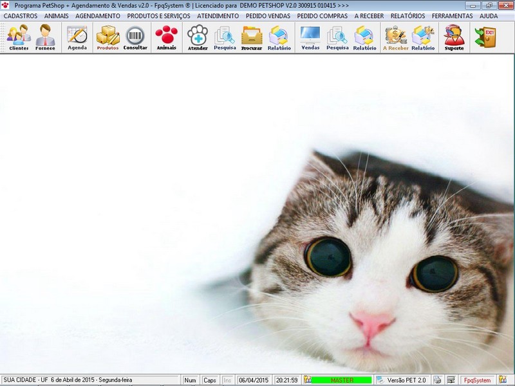Select the FpqSystem link in status bar

point(477,380)
